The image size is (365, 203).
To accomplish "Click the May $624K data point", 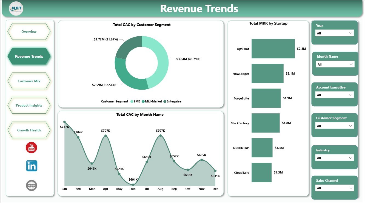I will [119, 174].
